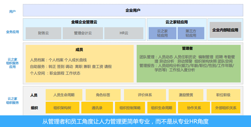The width and height of the screenshot is (251, 127).
Task: Click the 评价体系 box
Action: tap(145, 95)
